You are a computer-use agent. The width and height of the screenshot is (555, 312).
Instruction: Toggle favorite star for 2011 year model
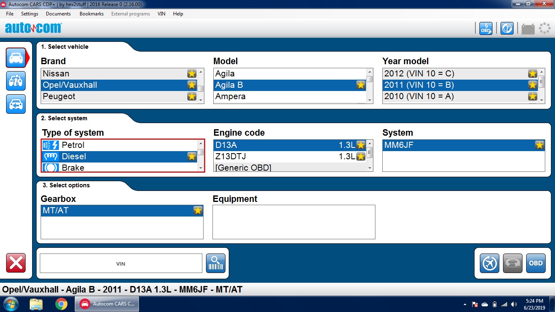pos(533,85)
